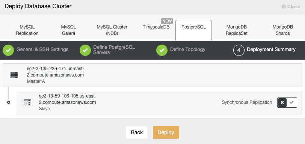Click the step 4 circle icon

(x=239, y=50)
